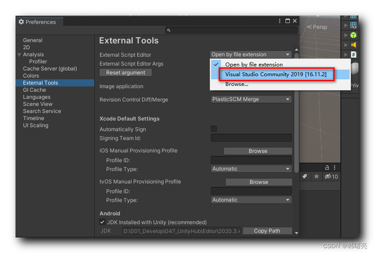Choose Visual Studio Community 2019 option
This screenshot has height=253, width=374.
280,74
